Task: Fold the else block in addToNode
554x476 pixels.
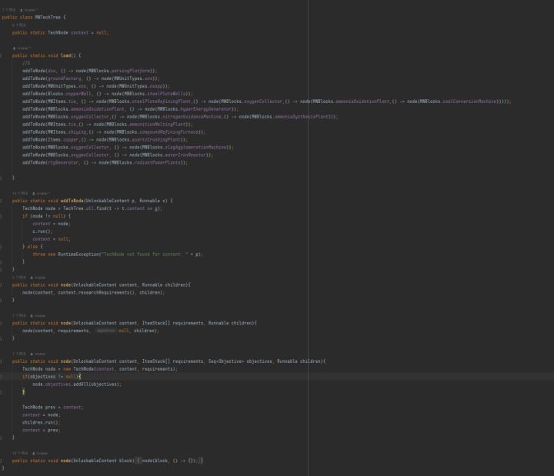Action: (x=2, y=246)
